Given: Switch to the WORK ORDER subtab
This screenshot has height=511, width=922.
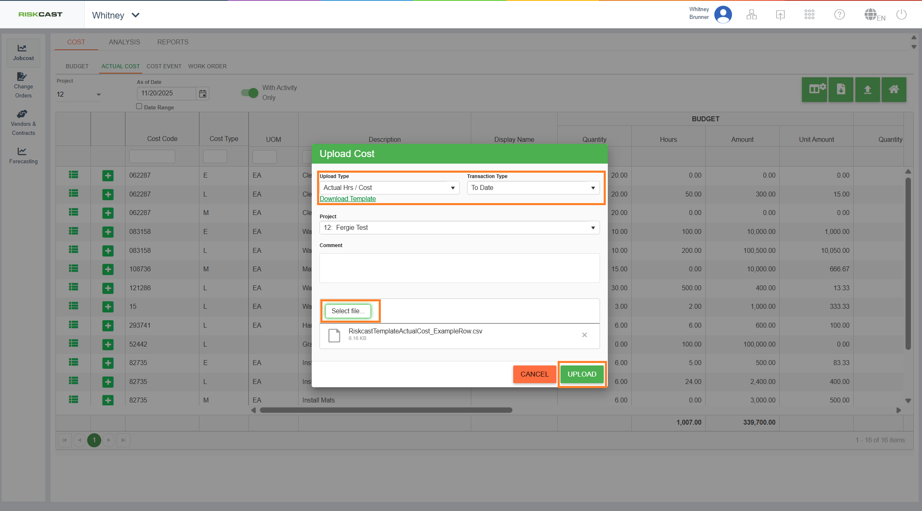Looking at the screenshot, I should tap(207, 66).
